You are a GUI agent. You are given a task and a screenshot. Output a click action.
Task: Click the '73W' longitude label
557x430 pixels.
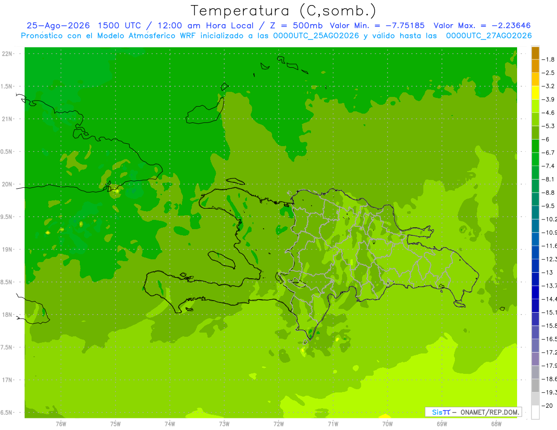click(x=224, y=424)
